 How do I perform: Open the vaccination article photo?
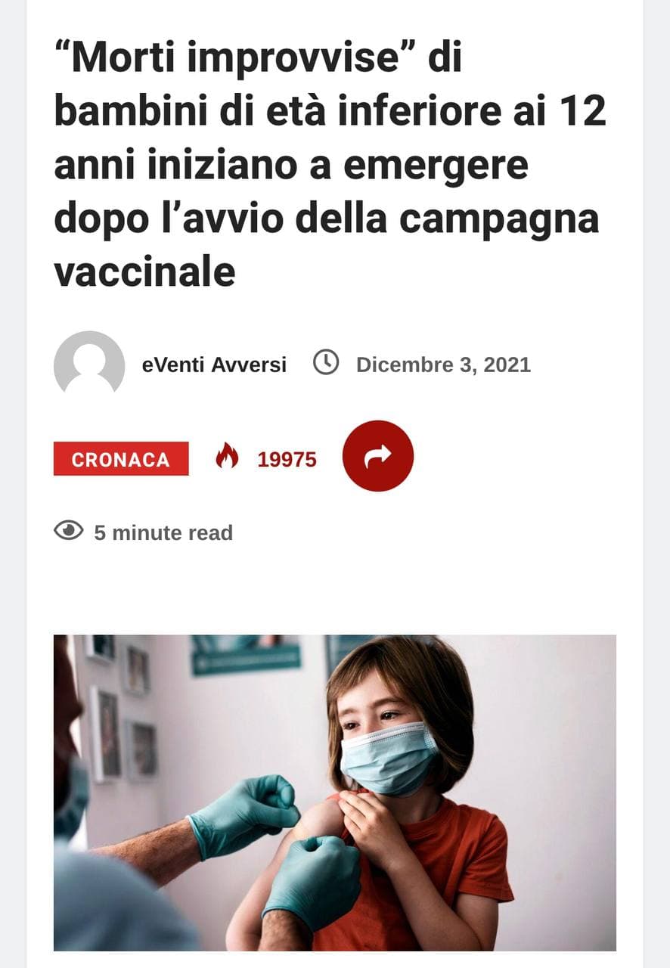[335, 793]
